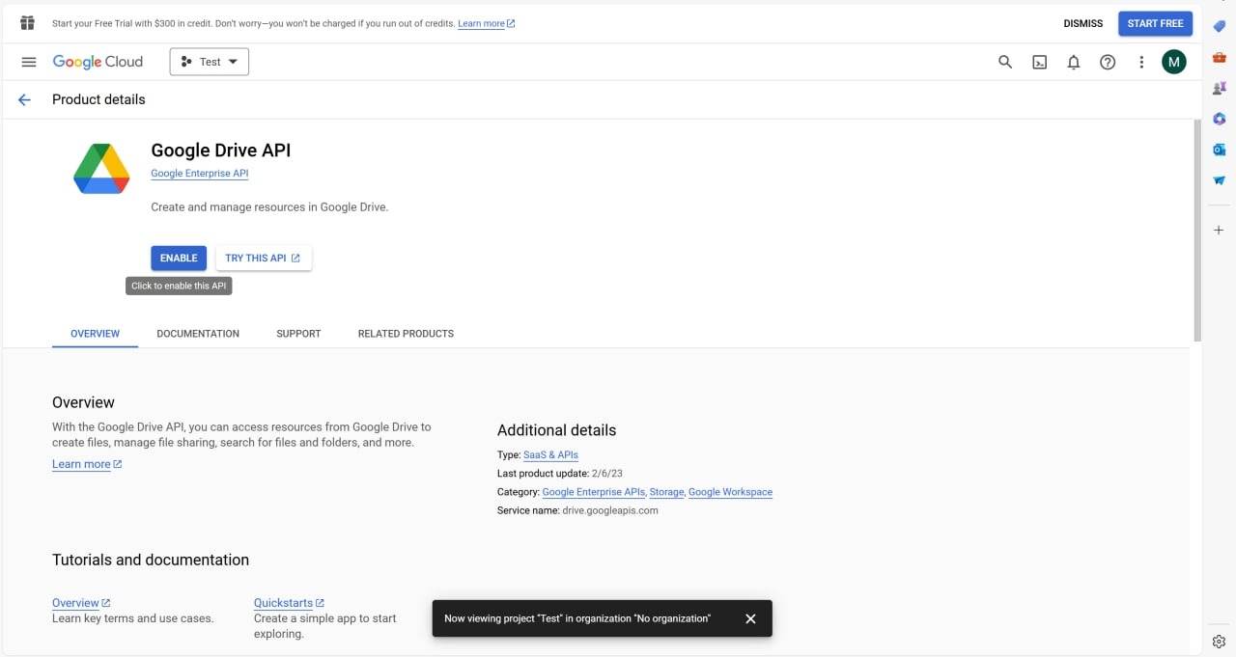Open the Test project selector dropdown

(210, 62)
